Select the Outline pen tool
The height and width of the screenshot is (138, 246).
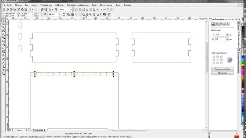tap(3, 66)
